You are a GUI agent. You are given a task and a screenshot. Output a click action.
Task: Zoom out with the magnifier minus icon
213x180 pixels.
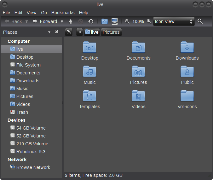pyautogui.click(x=127, y=21)
